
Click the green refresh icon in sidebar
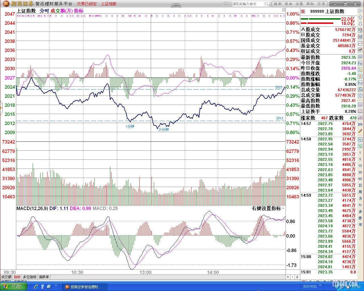pyautogui.click(x=360, y=146)
